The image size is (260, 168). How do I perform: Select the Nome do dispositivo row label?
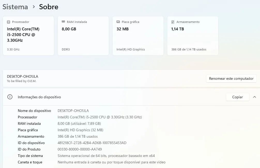click(34, 111)
